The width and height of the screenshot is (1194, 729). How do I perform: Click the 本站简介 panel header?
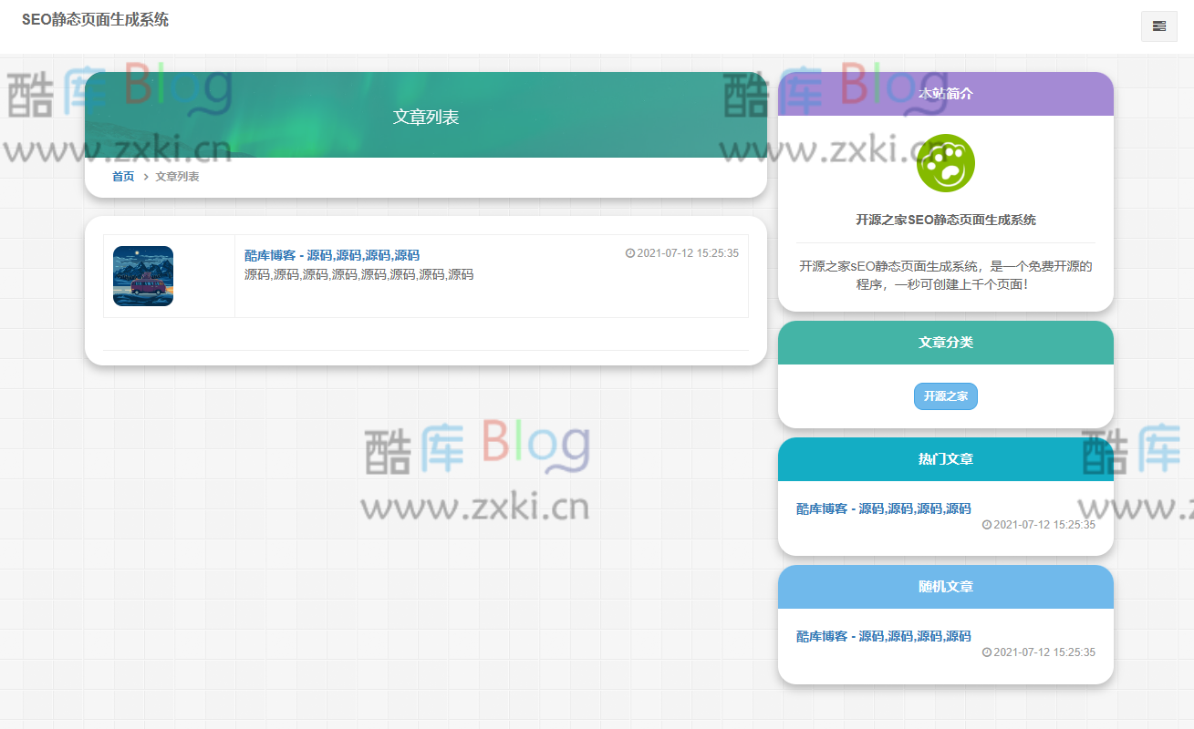pyautogui.click(x=945, y=93)
